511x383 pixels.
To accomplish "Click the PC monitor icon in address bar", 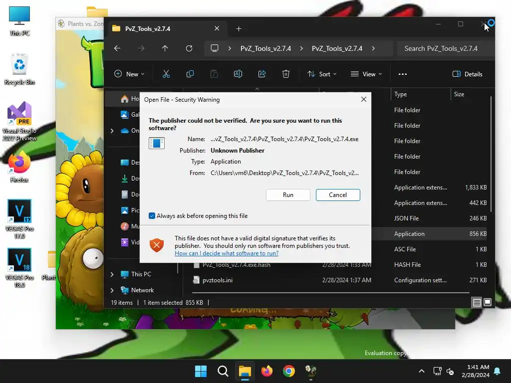I will click(x=215, y=48).
